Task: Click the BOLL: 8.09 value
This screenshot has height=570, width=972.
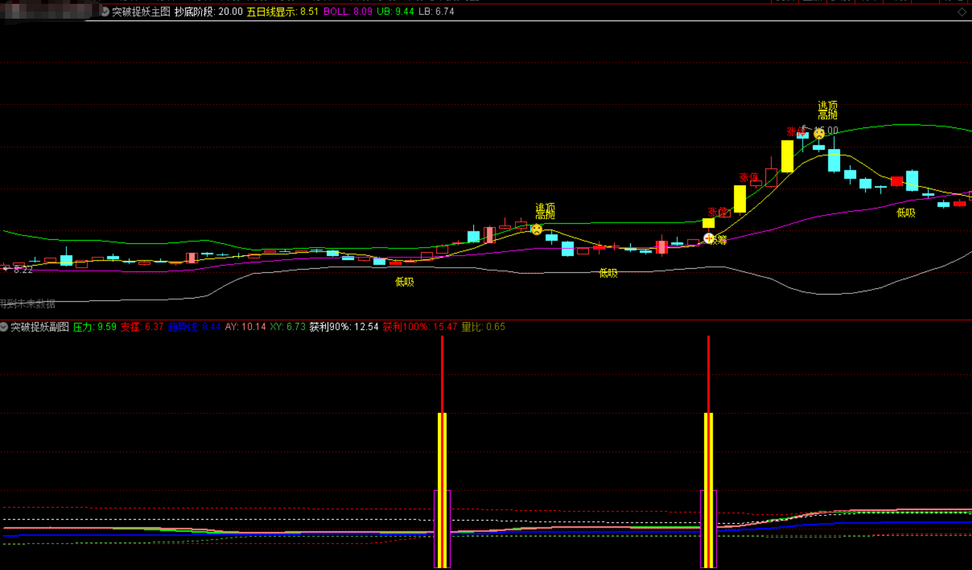Action: [348, 12]
